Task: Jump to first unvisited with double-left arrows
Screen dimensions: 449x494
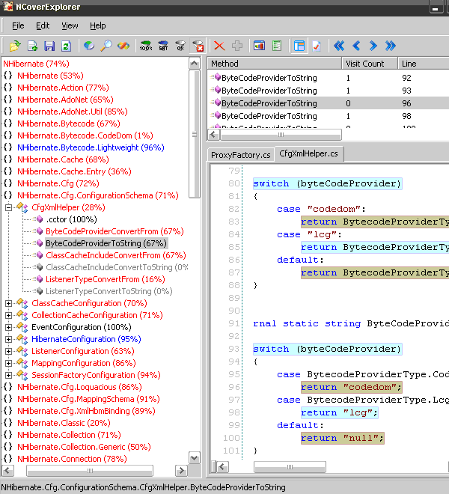Action: pyautogui.click(x=339, y=46)
